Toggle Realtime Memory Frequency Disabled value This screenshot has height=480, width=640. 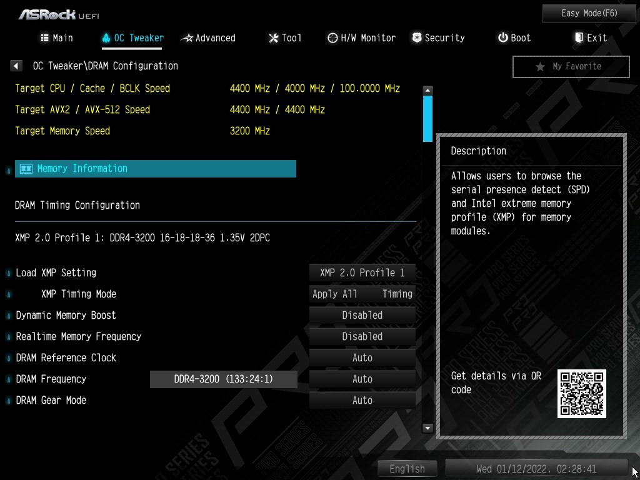362,336
